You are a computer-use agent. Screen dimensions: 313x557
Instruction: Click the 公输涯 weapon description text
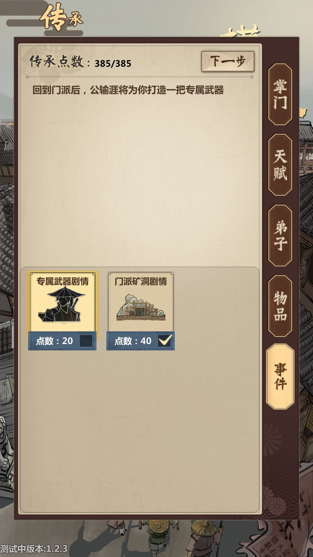click(x=128, y=90)
